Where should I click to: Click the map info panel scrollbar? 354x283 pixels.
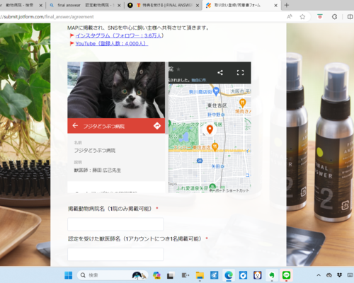[x=166, y=98]
